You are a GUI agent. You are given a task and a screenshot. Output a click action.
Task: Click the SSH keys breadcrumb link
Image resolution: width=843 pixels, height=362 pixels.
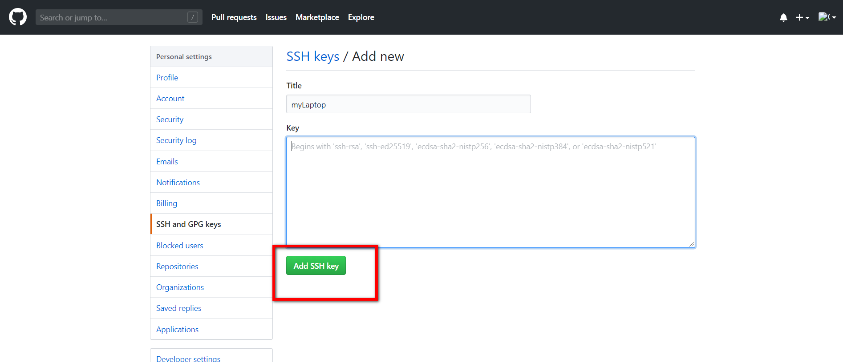tap(312, 56)
